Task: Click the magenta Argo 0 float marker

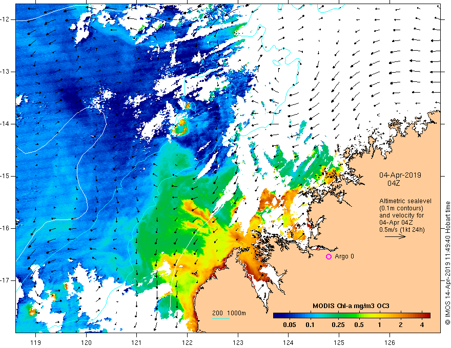Action: (x=329, y=256)
